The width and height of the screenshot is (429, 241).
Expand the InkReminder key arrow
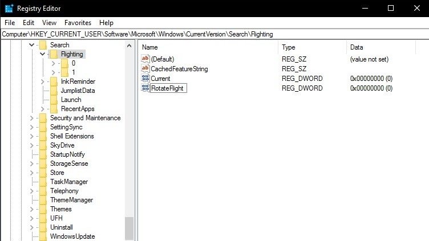[43, 81]
